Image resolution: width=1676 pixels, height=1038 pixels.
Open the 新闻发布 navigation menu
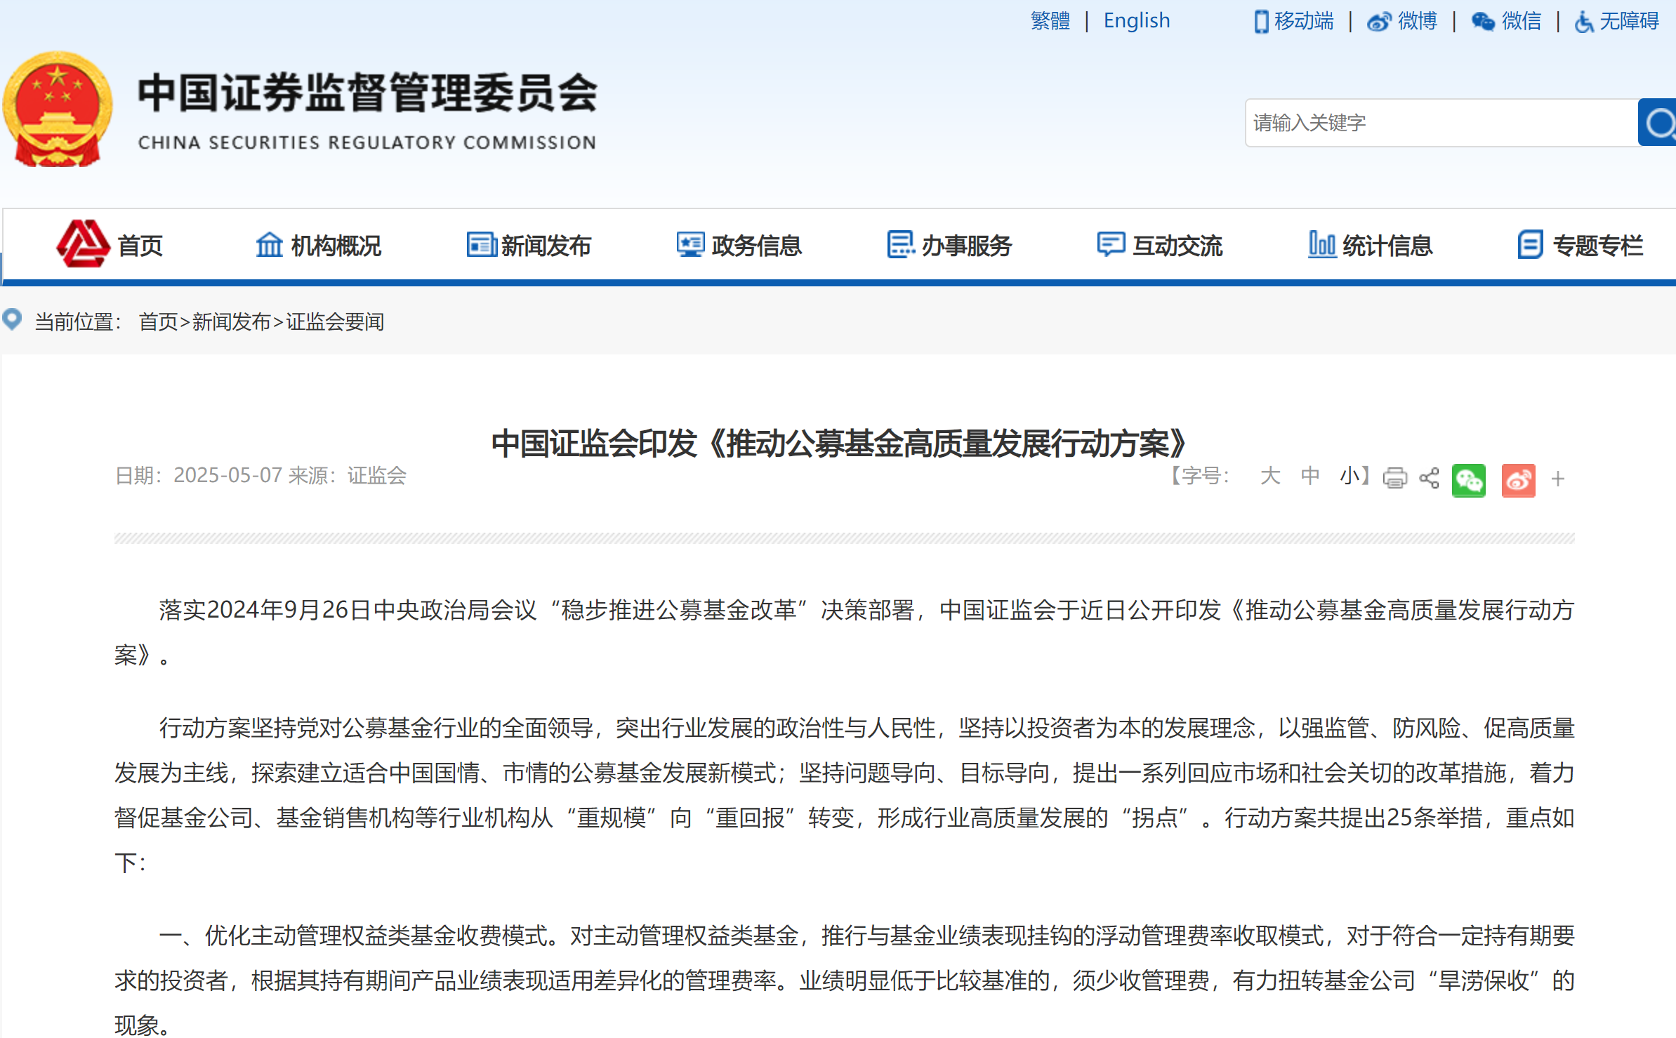546,246
